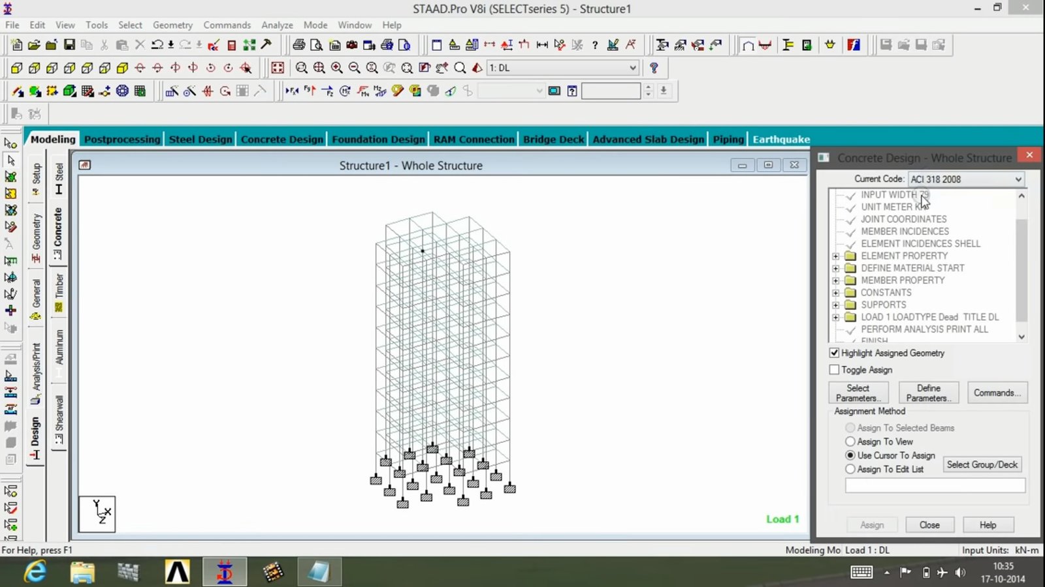Click the volume speaker tray icon
This screenshot has width=1045, height=587.
[x=959, y=572]
